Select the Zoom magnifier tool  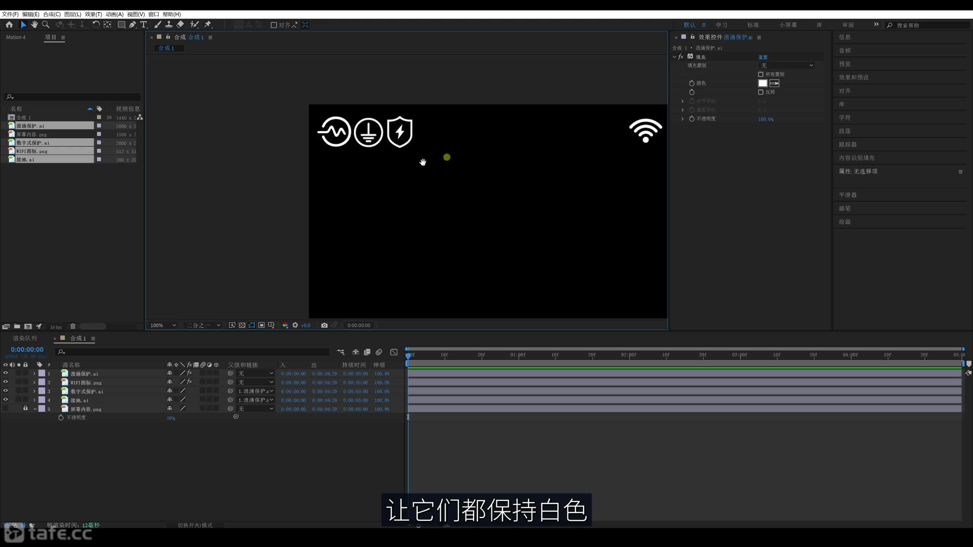pyautogui.click(x=46, y=25)
